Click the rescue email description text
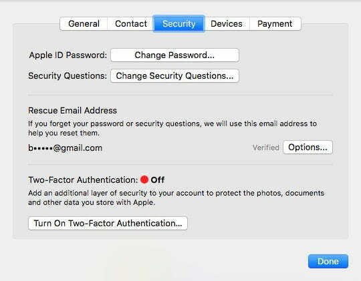Viewport: 361px width, 281px height. 172,128
